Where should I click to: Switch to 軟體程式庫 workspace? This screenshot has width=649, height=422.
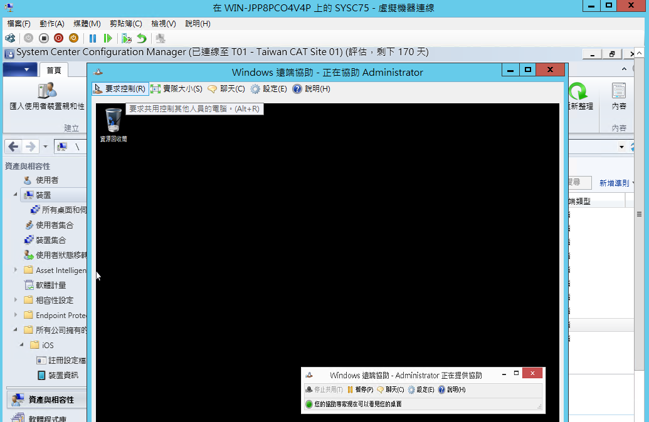tap(47, 418)
